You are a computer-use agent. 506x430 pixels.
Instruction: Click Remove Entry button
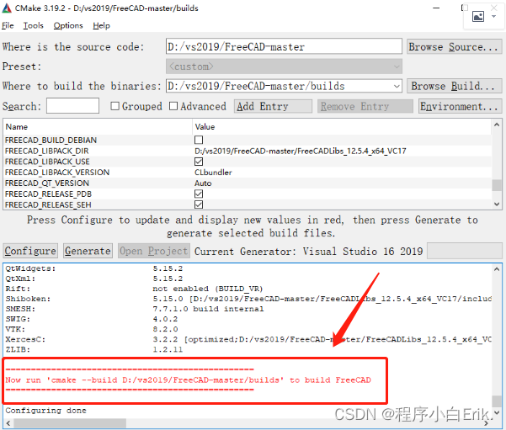365,106
